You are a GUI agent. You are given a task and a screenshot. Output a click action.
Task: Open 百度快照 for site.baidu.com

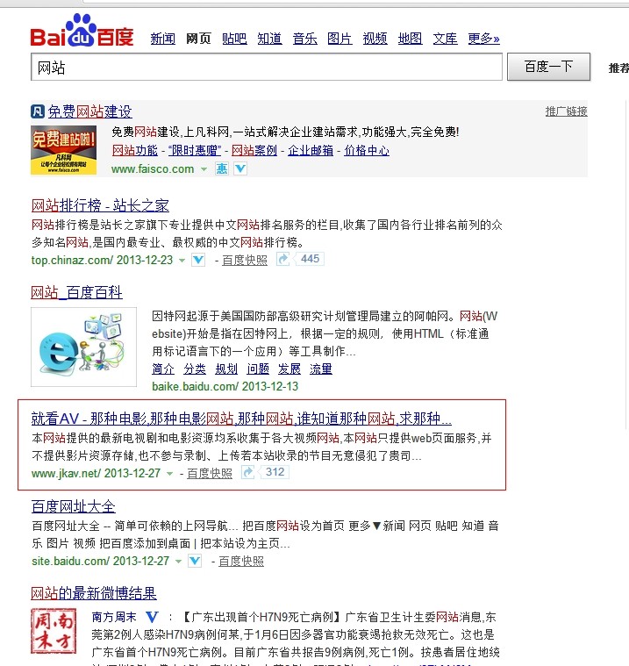point(241,562)
